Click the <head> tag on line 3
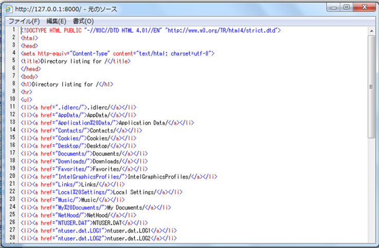This screenshot has width=379, height=248. pos(29,46)
